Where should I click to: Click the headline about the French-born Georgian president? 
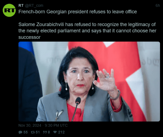78,12
